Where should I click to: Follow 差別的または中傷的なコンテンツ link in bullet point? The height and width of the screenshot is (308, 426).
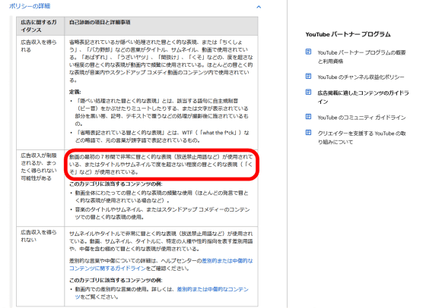161,293
